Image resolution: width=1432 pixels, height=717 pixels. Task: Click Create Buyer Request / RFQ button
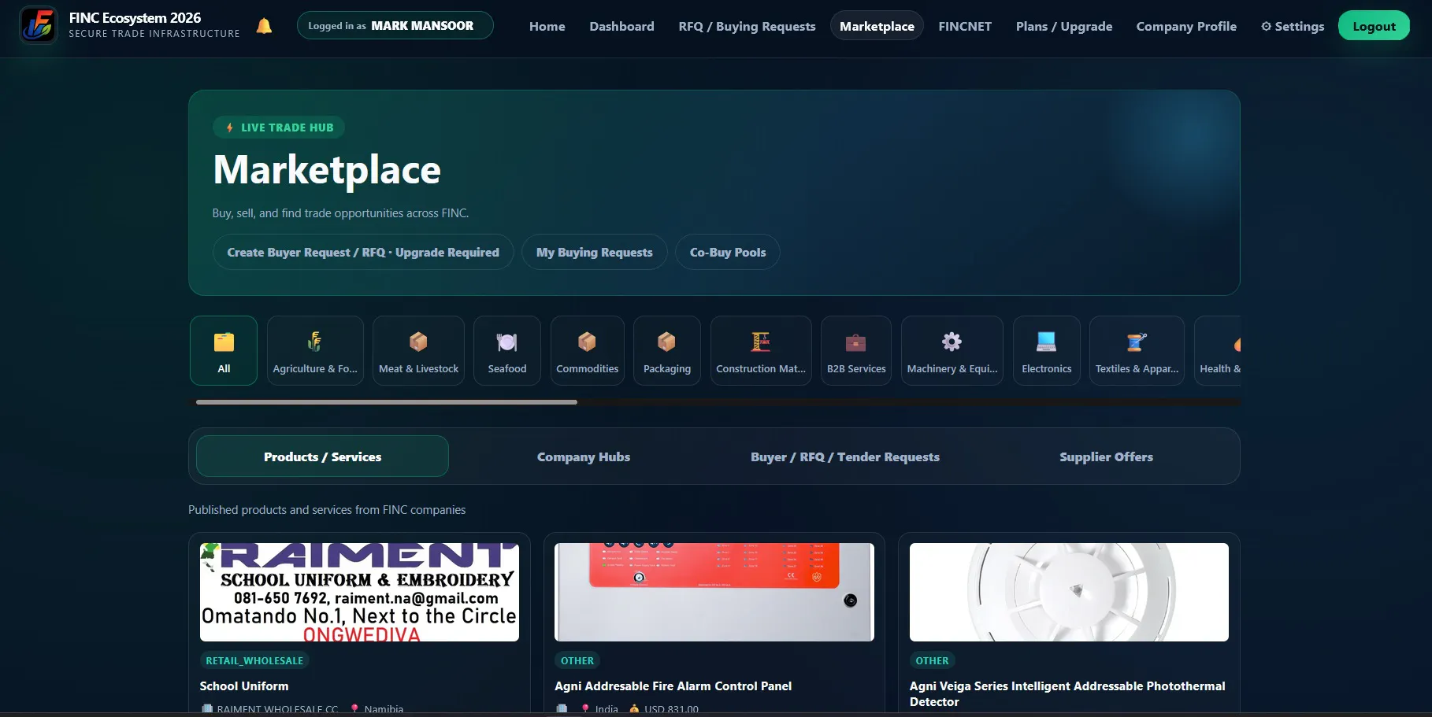click(x=363, y=252)
